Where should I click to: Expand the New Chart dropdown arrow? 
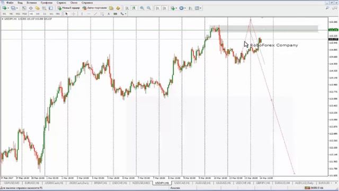8,8
